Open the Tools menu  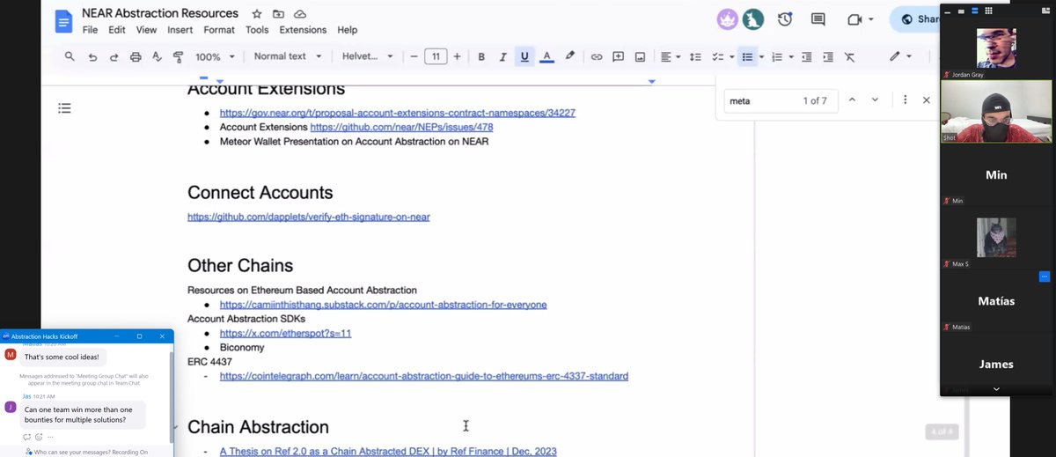tap(257, 29)
